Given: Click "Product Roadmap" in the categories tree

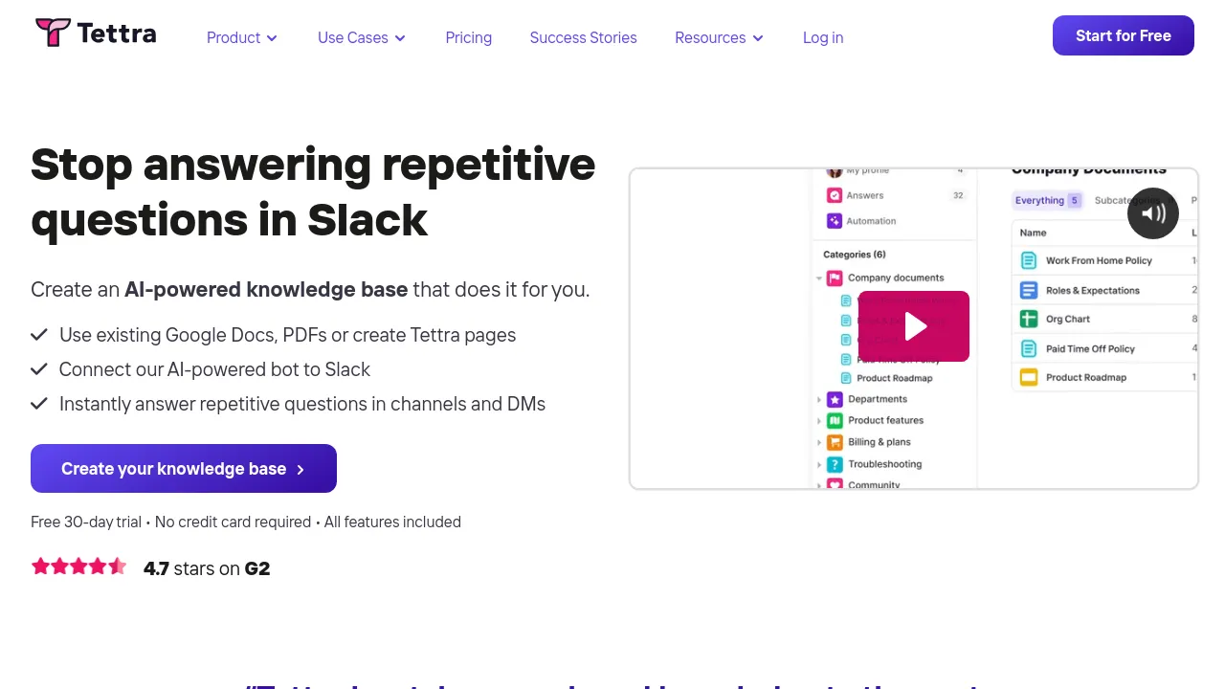Looking at the screenshot, I should 895,378.
